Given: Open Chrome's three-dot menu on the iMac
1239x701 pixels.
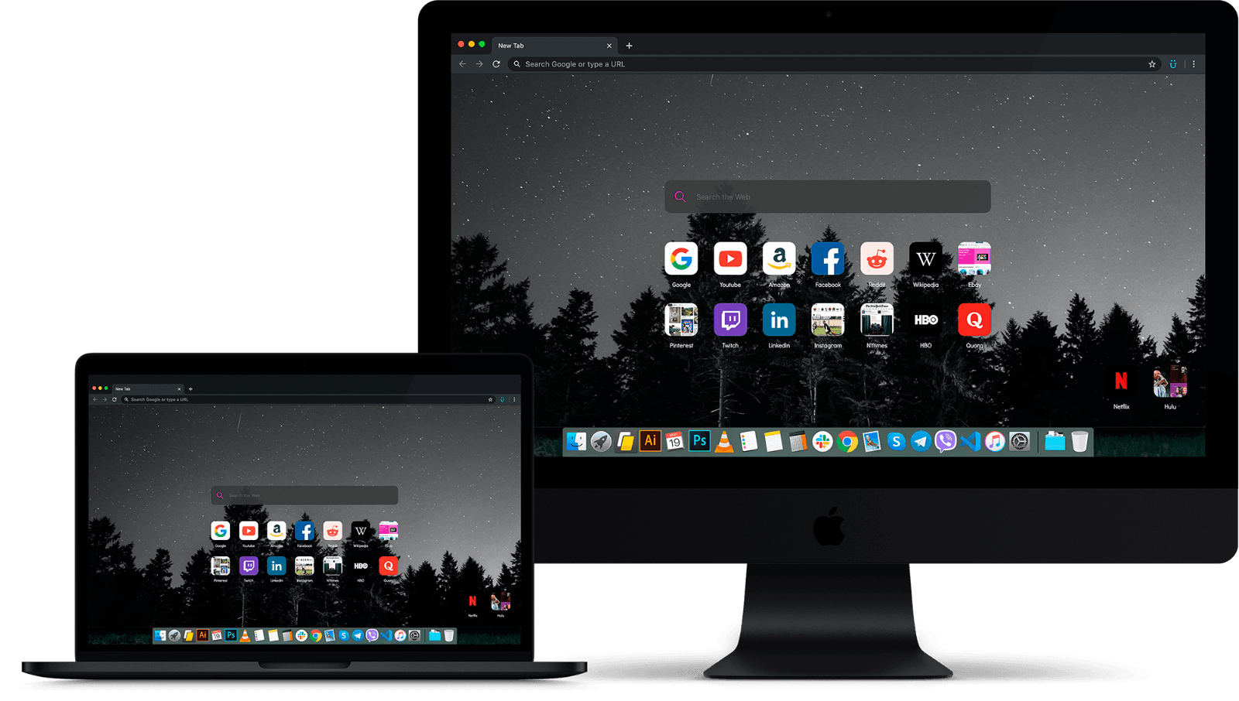Looking at the screenshot, I should (x=1193, y=64).
